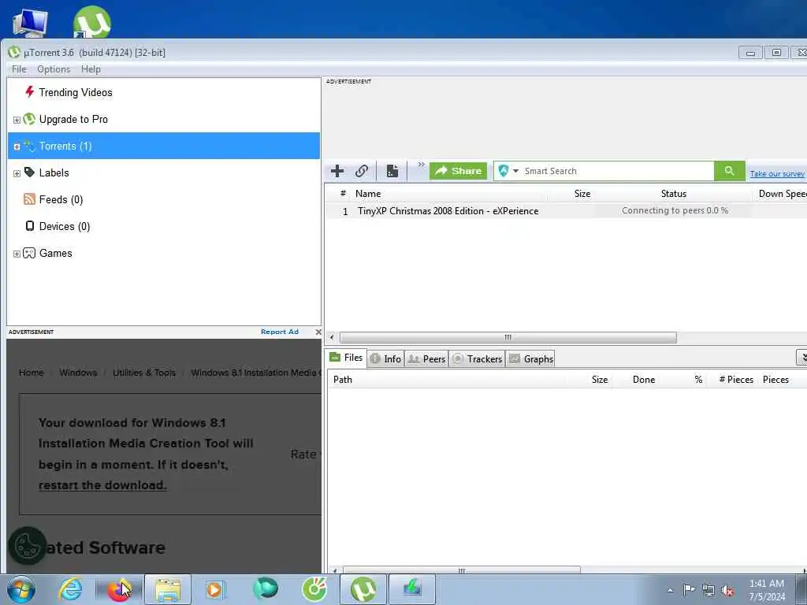Open the Help menu
The height and width of the screenshot is (605, 807).
[x=91, y=69]
